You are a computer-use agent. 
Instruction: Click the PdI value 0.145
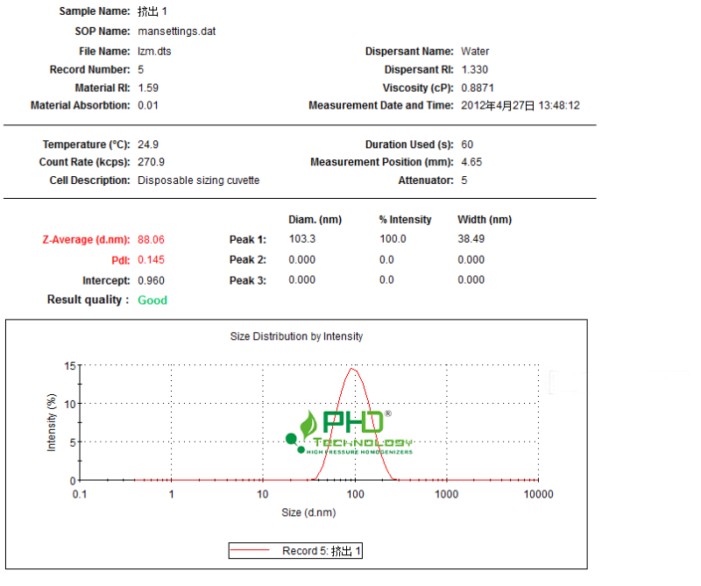click(x=151, y=260)
